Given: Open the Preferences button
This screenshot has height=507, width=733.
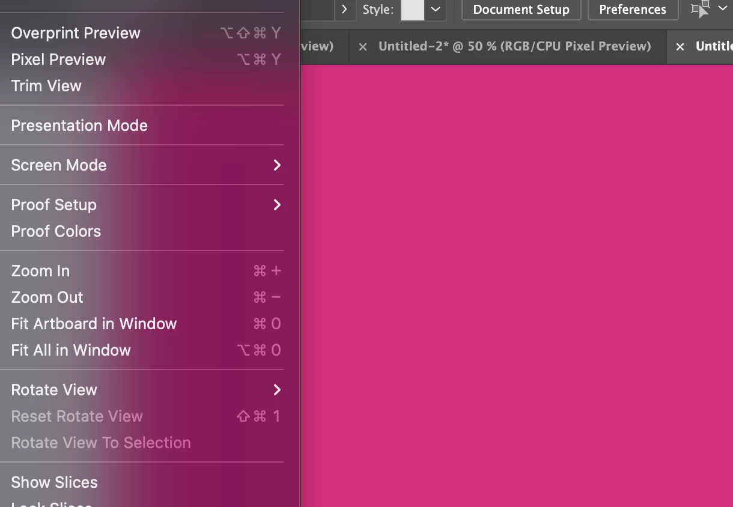Looking at the screenshot, I should [x=633, y=10].
